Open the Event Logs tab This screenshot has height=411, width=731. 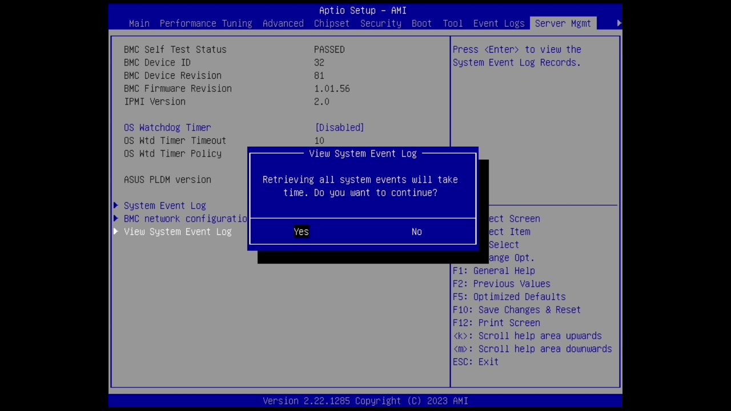click(499, 23)
